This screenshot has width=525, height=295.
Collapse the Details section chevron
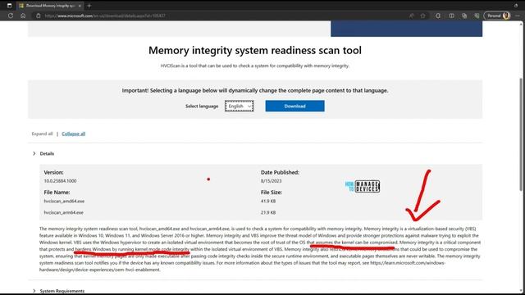34,153
